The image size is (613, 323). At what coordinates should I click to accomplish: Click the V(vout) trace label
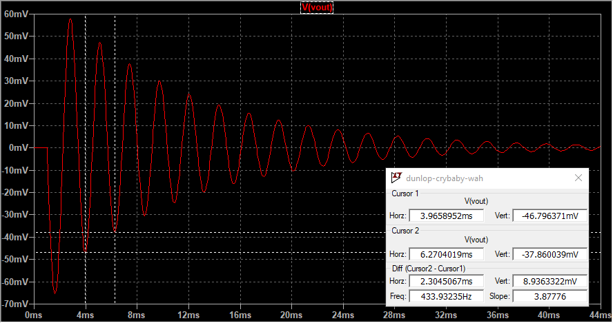click(x=318, y=7)
